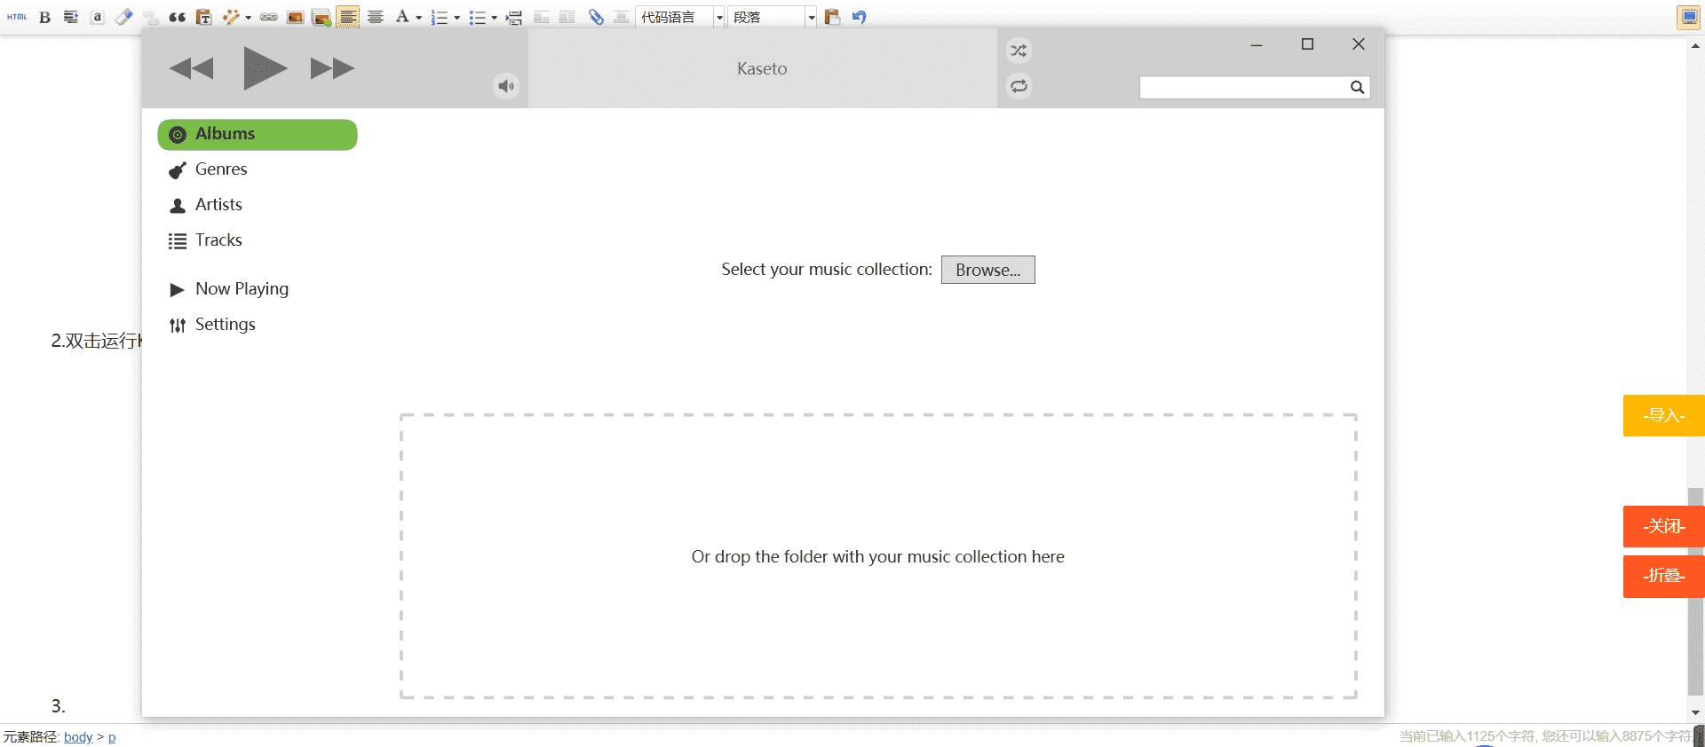1705x747 pixels.
Task: Open the font color dropdown arrow
Action: point(419,17)
